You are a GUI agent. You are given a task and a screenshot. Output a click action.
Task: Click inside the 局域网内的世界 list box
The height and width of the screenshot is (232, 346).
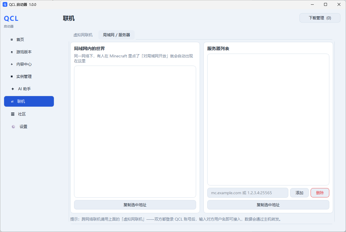(x=135, y=132)
